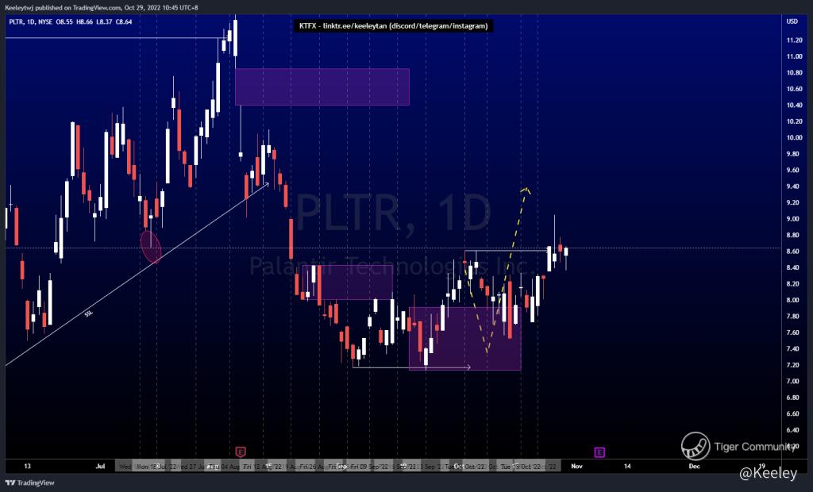Viewport: 813px width, 492px height.
Task: Click the 8.40 price axis label
Action: pyautogui.click(x=793, y=268)
